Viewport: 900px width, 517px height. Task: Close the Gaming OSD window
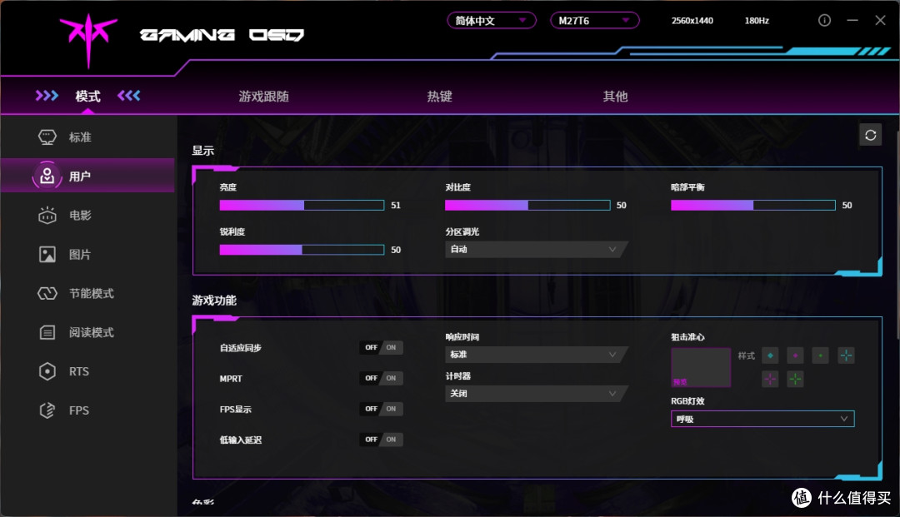pos(881,21)
